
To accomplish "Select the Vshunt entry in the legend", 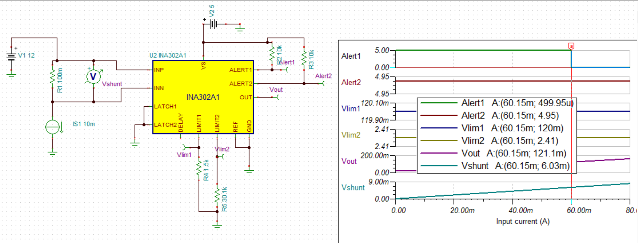I will pyautogui.click(x=495, y=166).
